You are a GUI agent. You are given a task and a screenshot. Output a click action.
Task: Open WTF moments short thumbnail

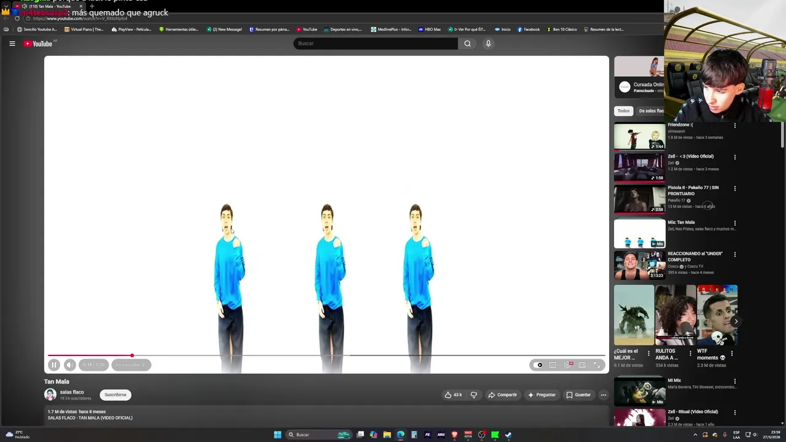coord(717,315)
